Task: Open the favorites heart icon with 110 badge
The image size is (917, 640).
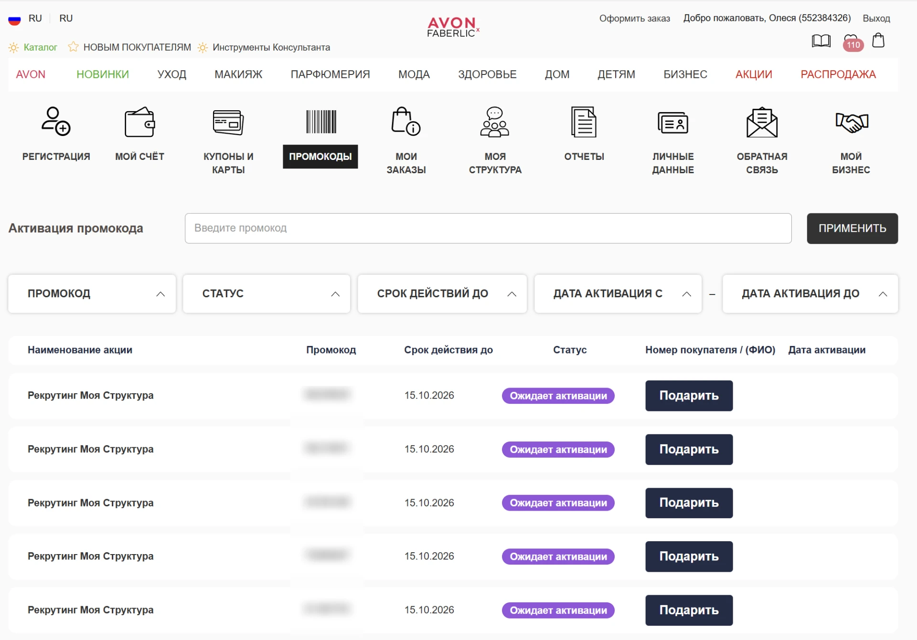Action: tap(853, 42)
